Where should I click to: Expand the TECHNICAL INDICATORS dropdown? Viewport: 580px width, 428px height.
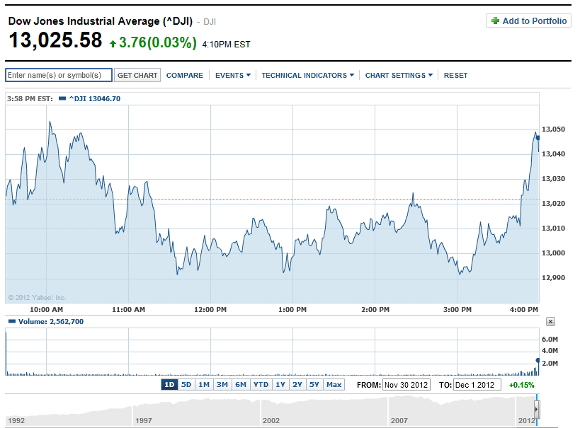[x=307, y=76]
